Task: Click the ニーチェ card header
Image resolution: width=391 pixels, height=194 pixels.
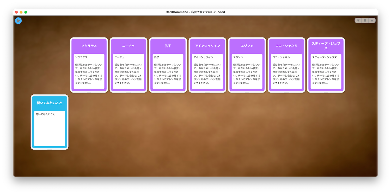Action: pyautogui.click(x=129, y=46)
